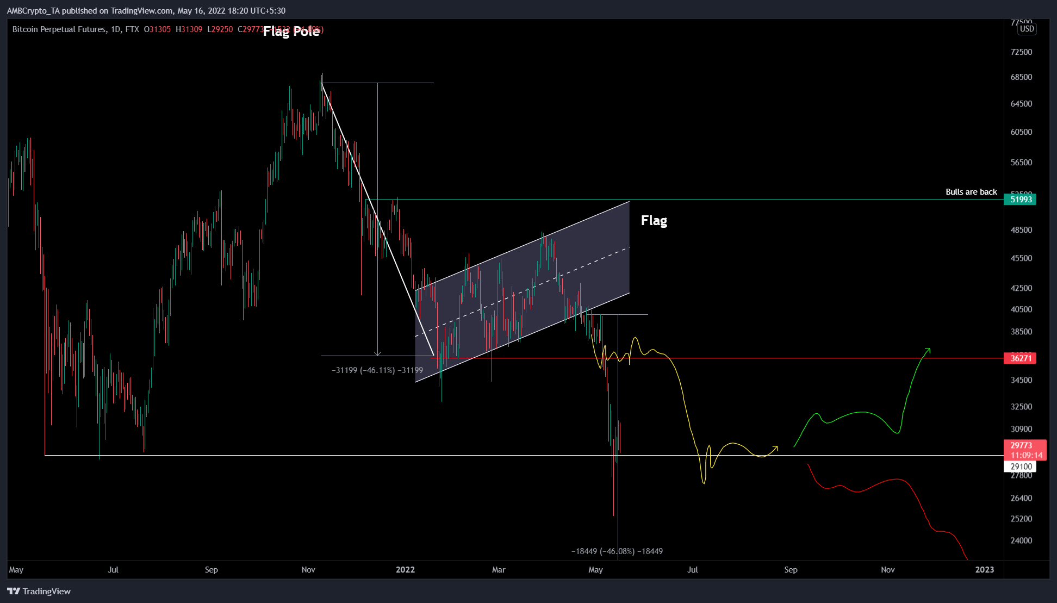Image resolution: width=1057 pixels, height=603 pixels.
Task: Click the 'Jul' label left of 2022
Action: point(113,569)
